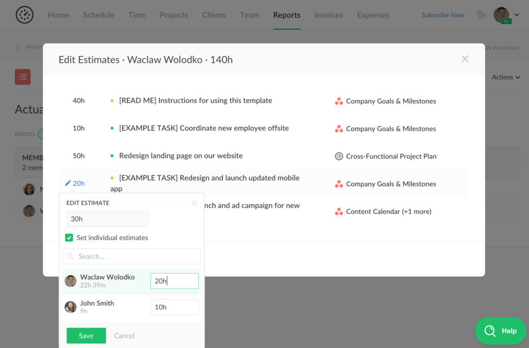
Task: Click the 30h estimate input field
Action: click(107, 218)
